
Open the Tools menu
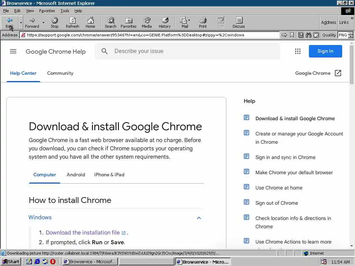(x=64, y=11)
